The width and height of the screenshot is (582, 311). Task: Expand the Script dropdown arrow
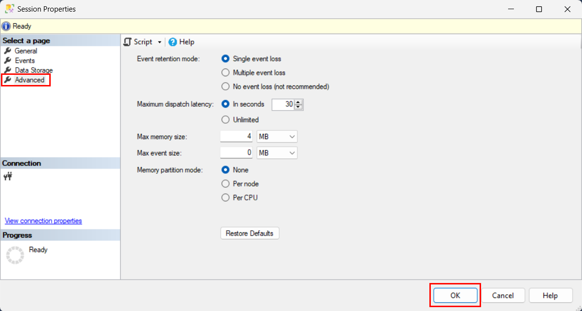159,42
